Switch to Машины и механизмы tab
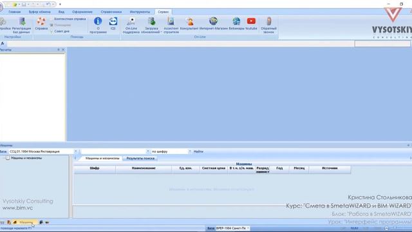The width and height of the screenshot is (412, 232). click(102, 159)
